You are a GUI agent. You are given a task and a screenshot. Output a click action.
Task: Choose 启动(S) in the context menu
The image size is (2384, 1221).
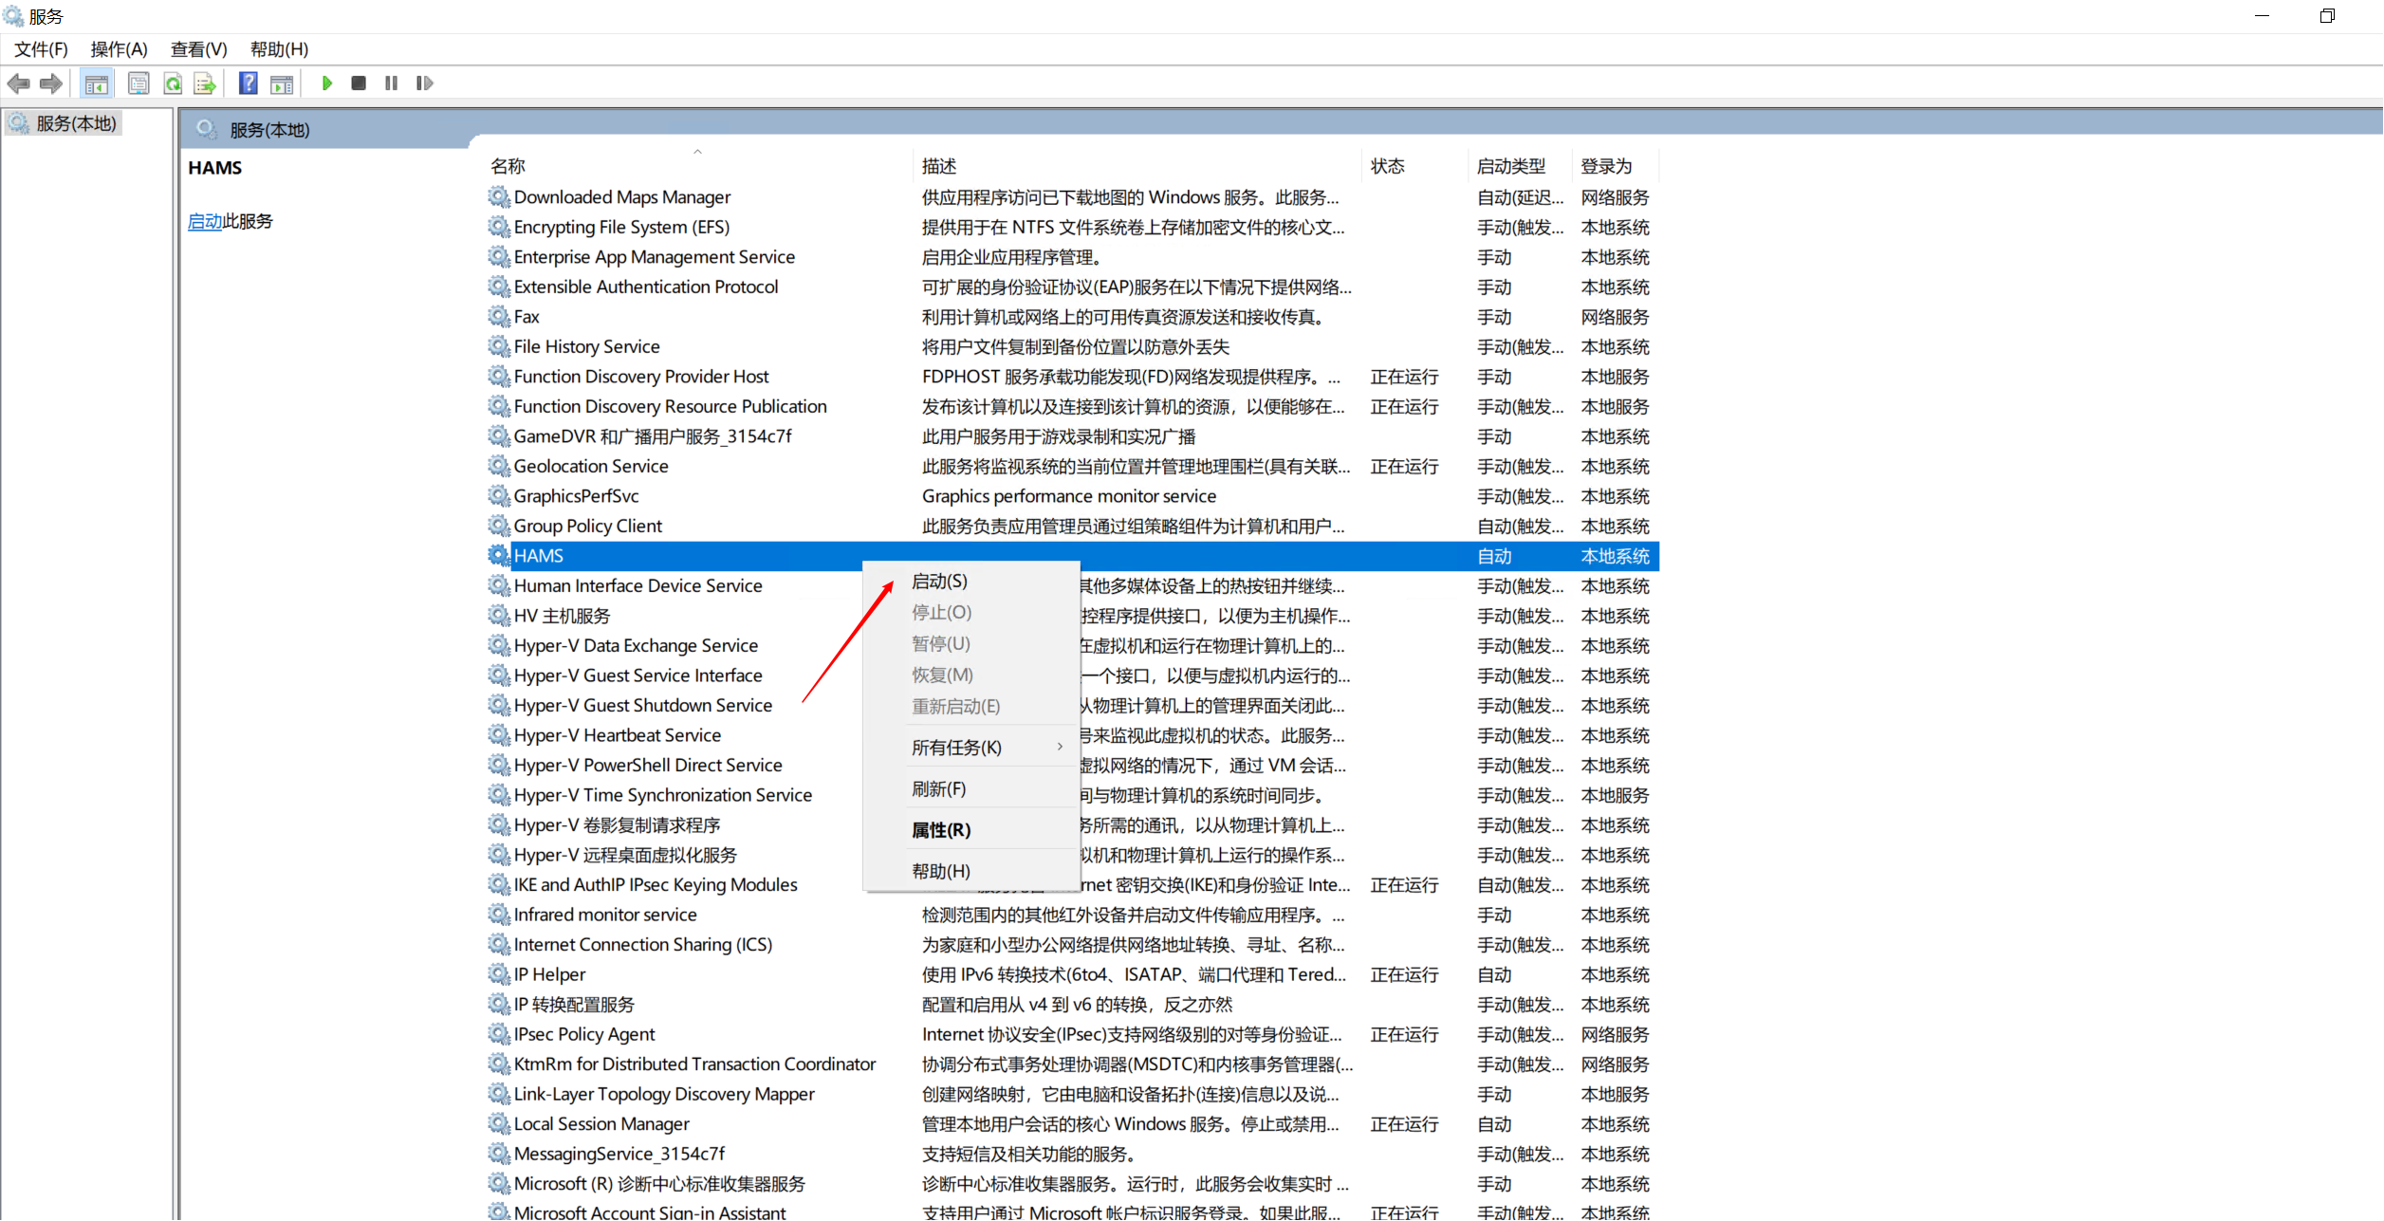[x=939, y=581]
